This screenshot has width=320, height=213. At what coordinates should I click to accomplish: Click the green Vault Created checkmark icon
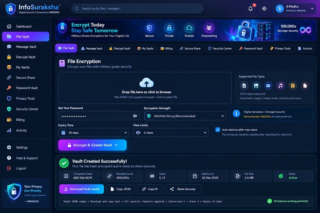(64, 163)
